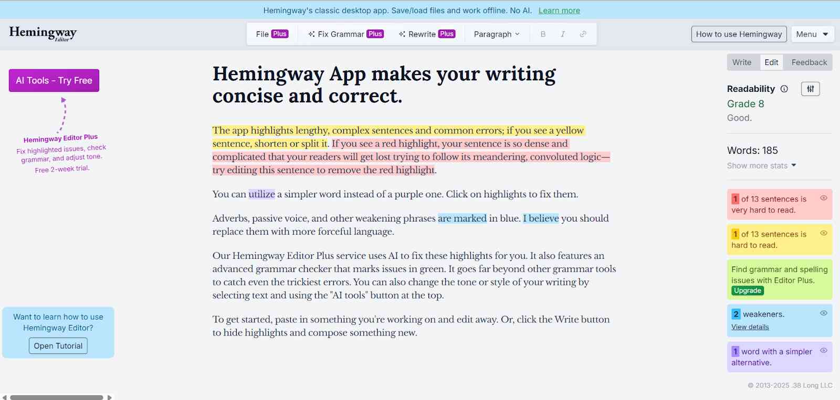Image resolution: width=840 pixels, height=400 pixels.
Task: Click the Words: 185 count
Action: coord(752,151)
